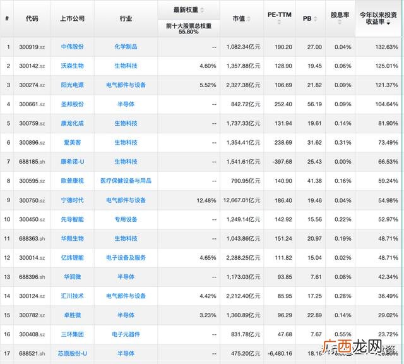Sort by 股息率 column arrows
Image resolution: width=404 pixels, height=364 pixels.
tap(340, 23)
